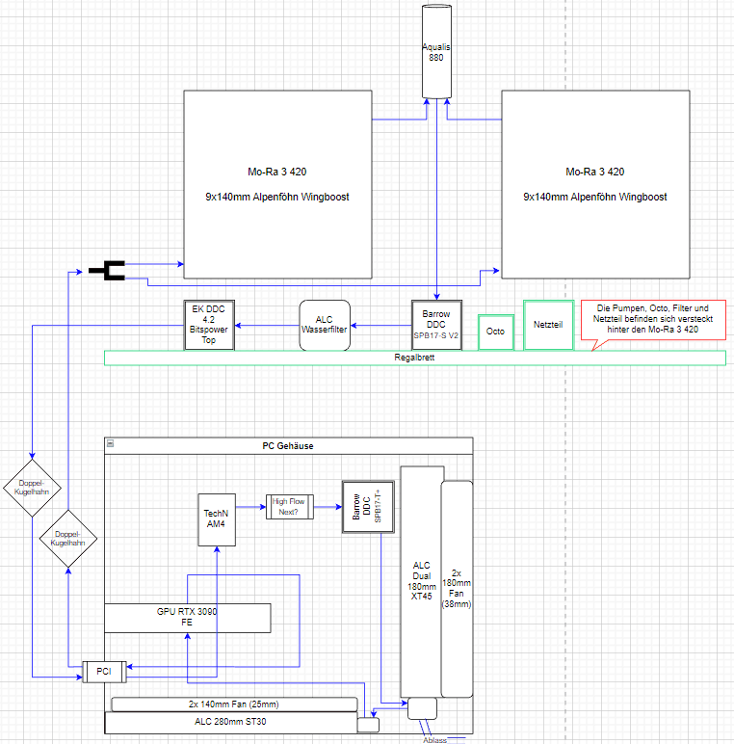This screenshot has height=744, width=734.
Task: Select the Aqualis 880 reservoir cylinder
Action: pyautogui.click(x=436, y=52)
